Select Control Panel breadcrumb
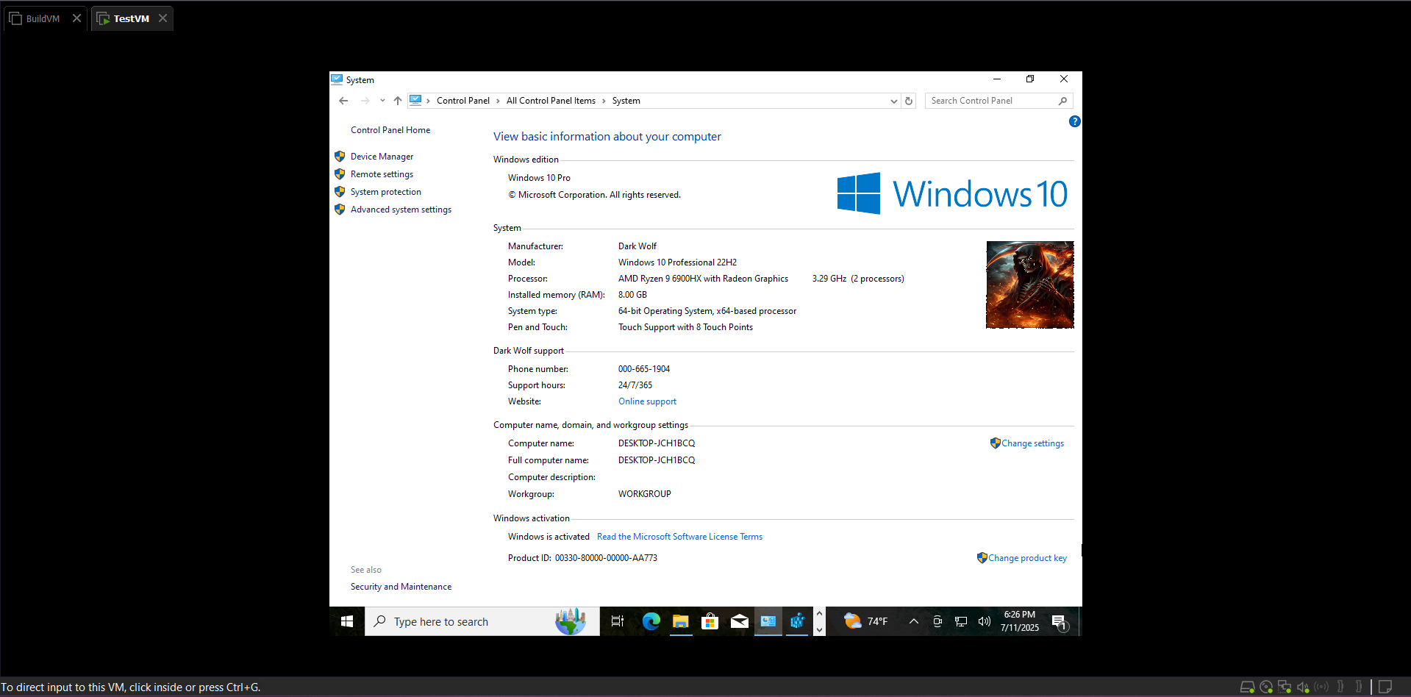 [x=462, y=101]
